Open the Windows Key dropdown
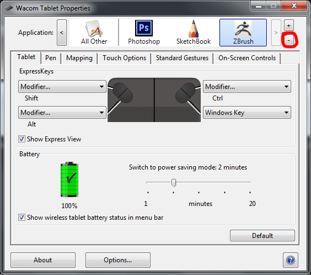Image resolution: width=311 pixels, height=275 pixels. (x=247, y=113)
